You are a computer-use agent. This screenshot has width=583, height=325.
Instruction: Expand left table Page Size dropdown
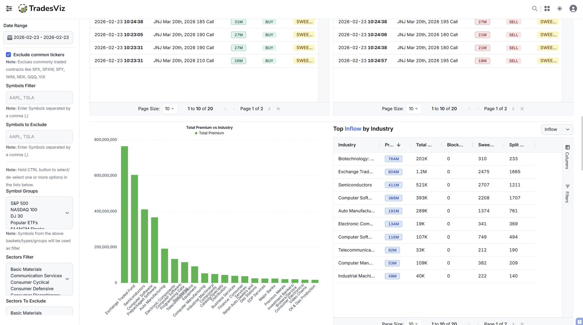point(170,109)
